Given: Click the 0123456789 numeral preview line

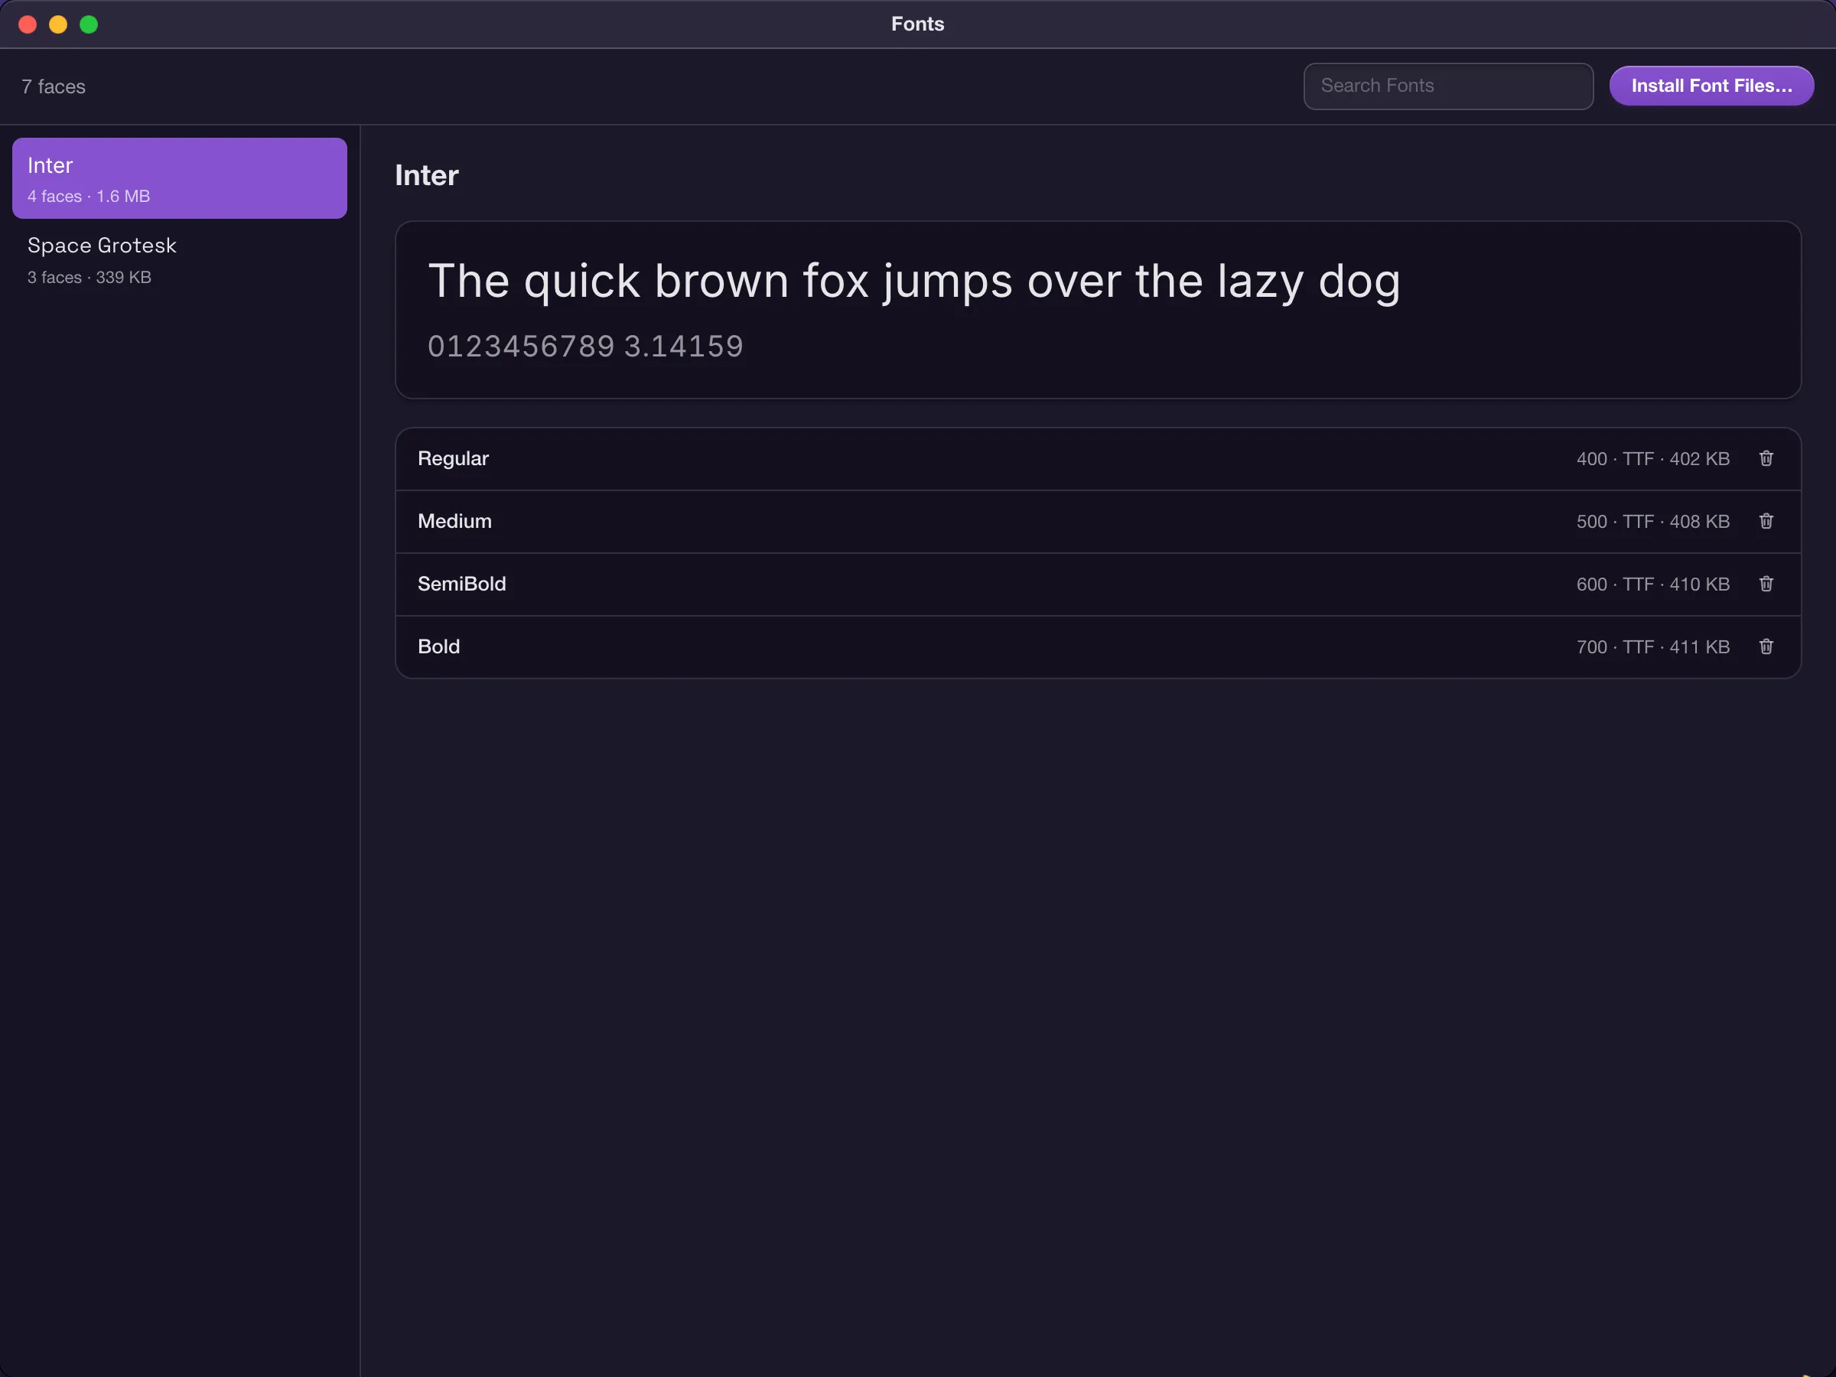Looking at the screenshot, I should click(585, 346).
